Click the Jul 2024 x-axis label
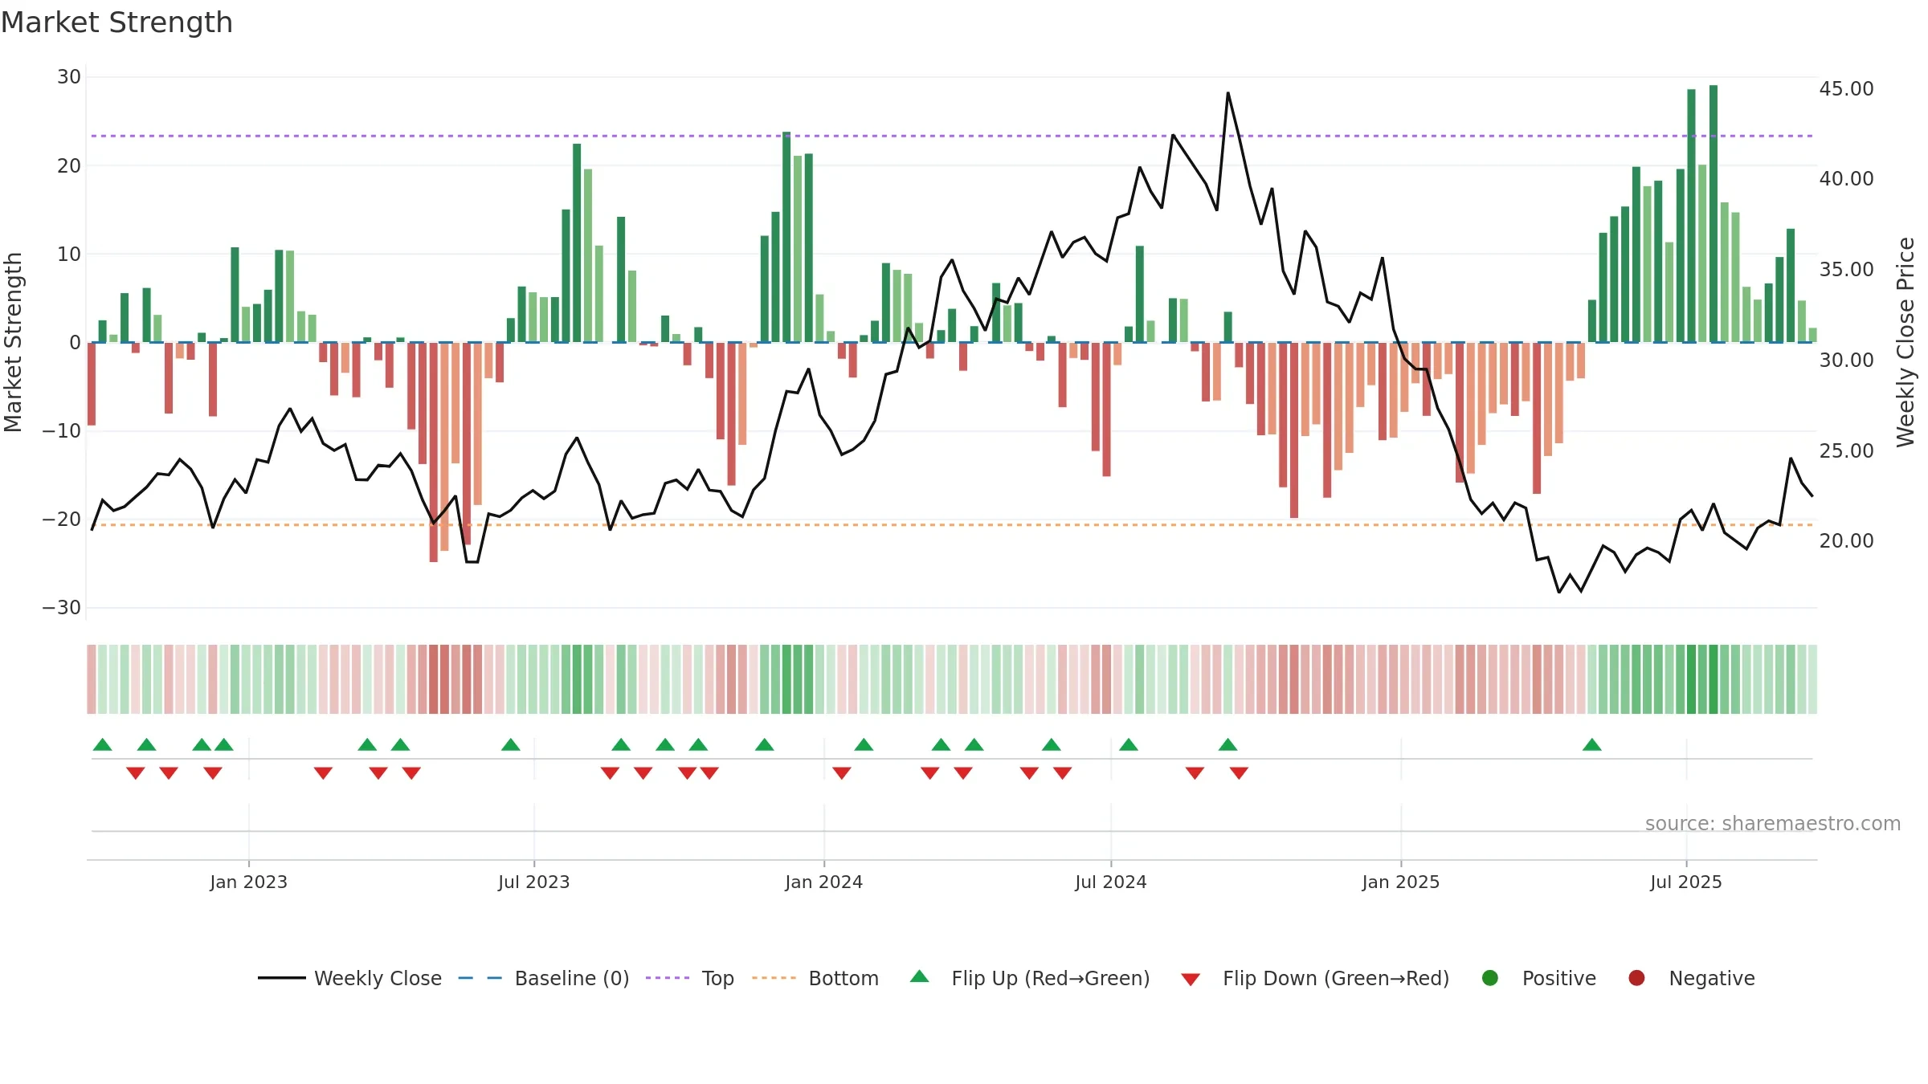This screenshot has height=1084, width=1928. (x=1111, y=882)
